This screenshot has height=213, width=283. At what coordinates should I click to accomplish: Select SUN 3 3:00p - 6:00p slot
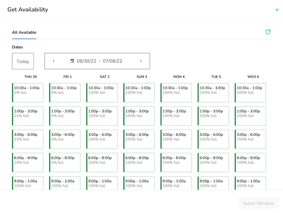pyautogui.click(x=139, y=139)
